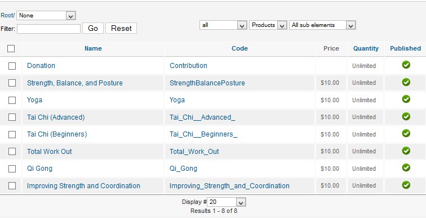Toggle published icon for Improving Strength and Coordination
This screenshot has height=218, width=426.
[x=406, y=185]
